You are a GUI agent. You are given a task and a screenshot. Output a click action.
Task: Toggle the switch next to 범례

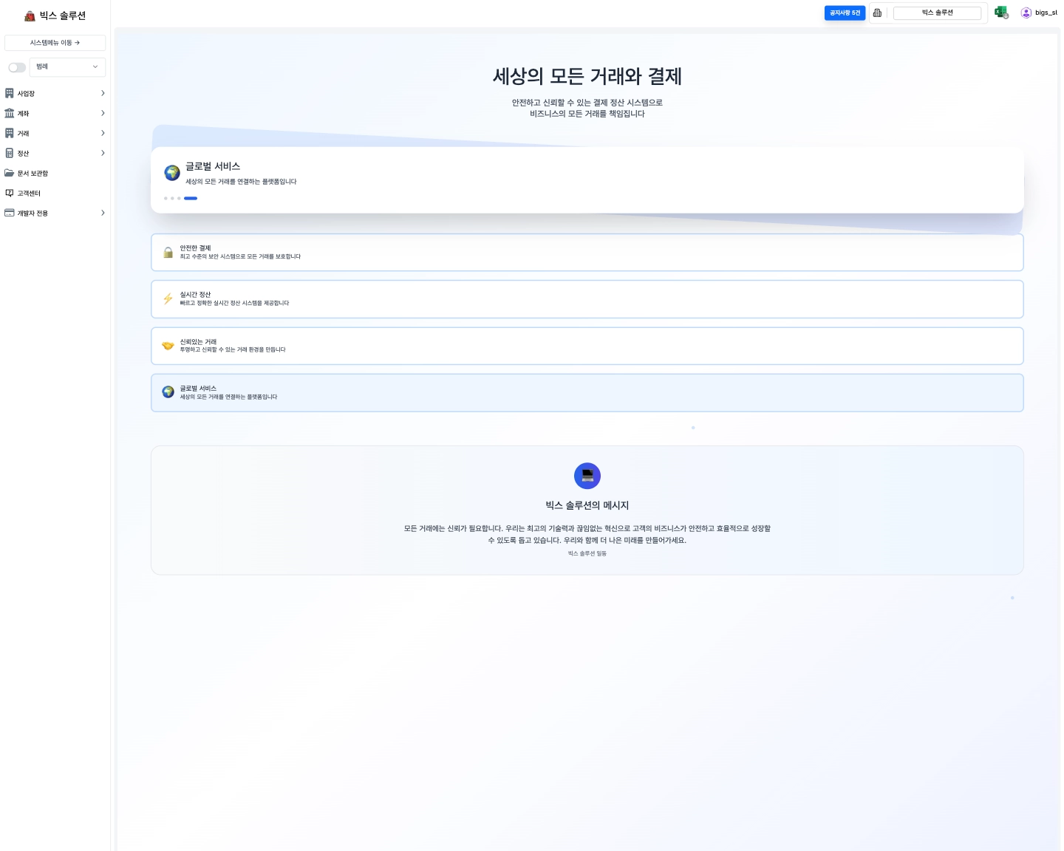point(16,66)
